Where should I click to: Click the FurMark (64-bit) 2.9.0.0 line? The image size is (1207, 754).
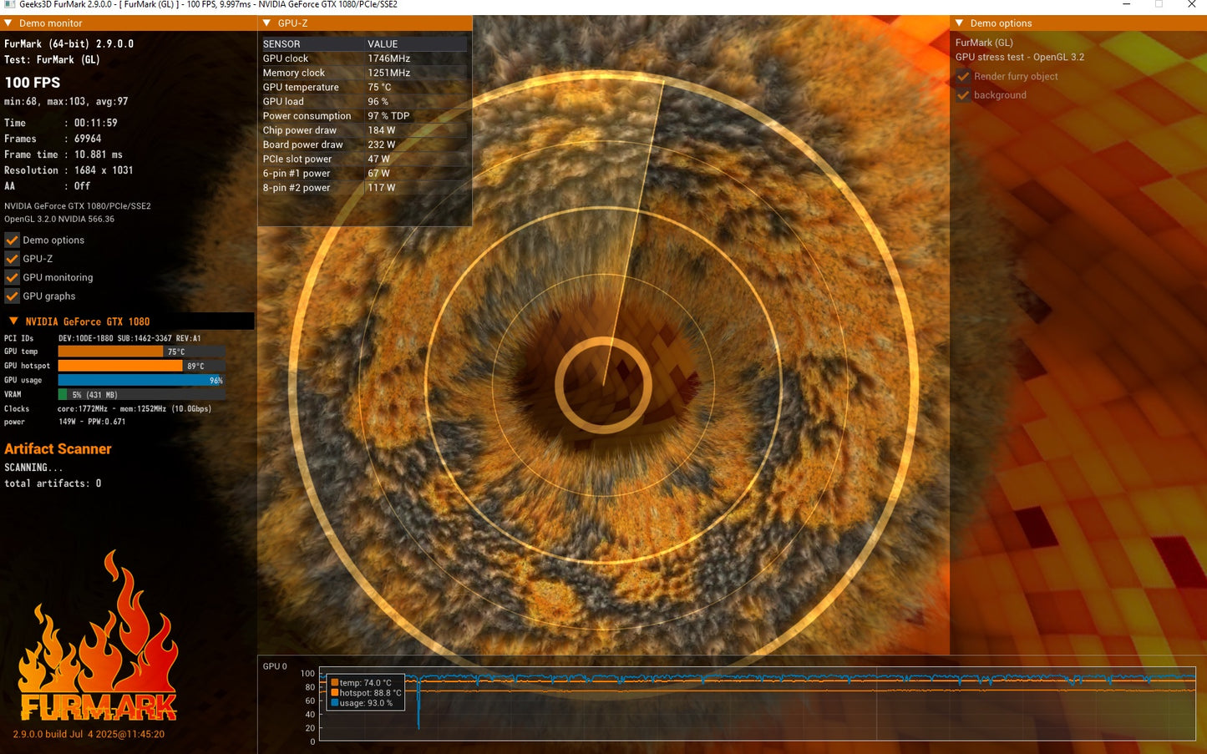69,43
